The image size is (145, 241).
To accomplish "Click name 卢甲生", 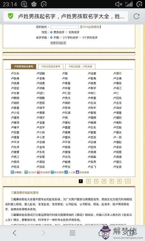I will 66,167.
